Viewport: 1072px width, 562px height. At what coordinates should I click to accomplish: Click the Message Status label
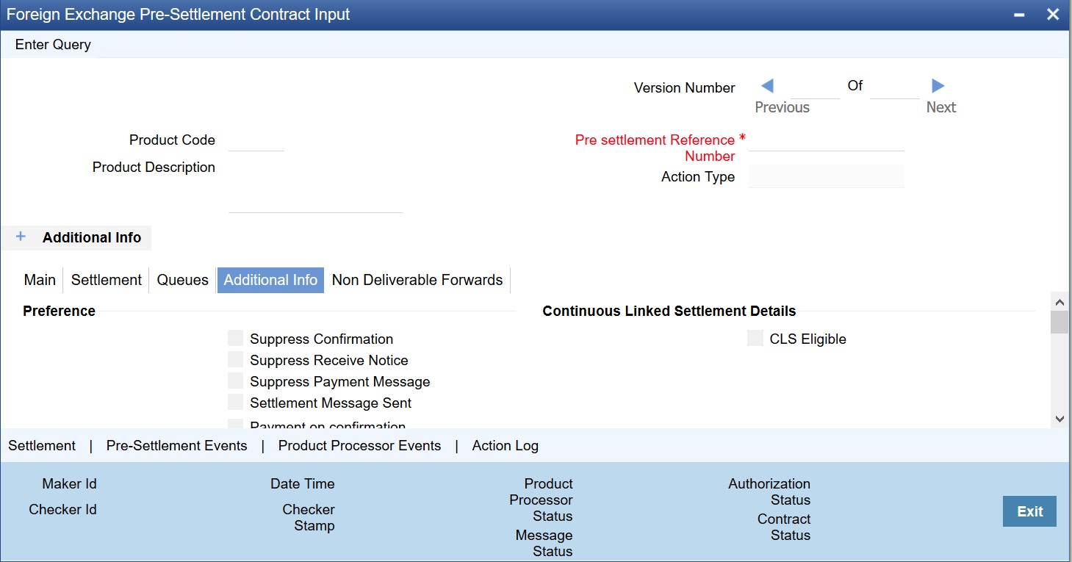click(544, 543)
